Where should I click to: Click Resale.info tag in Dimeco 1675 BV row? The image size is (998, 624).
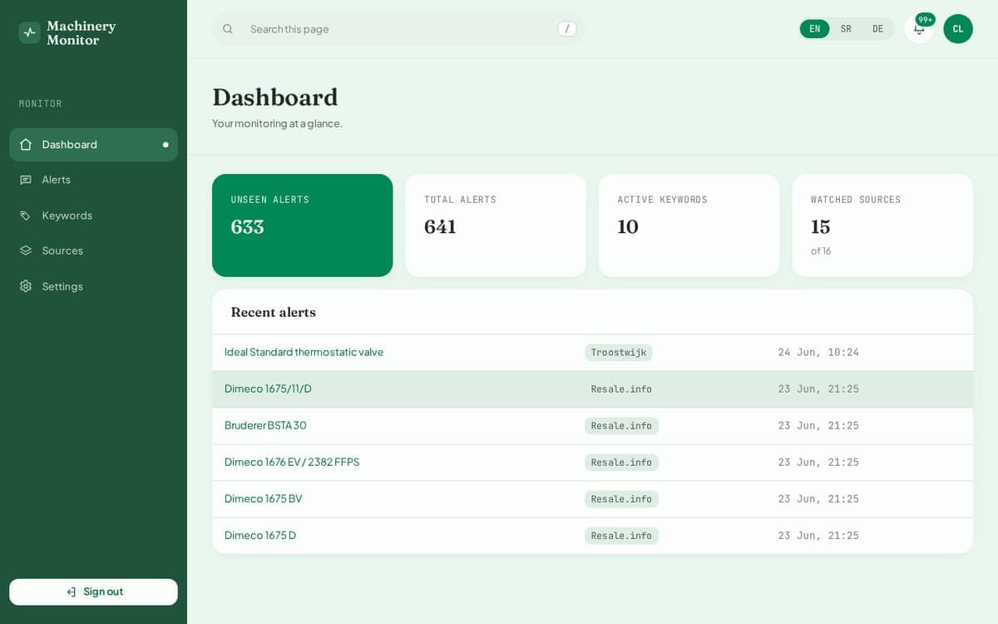pyautogui.click(x=621, y=499)
